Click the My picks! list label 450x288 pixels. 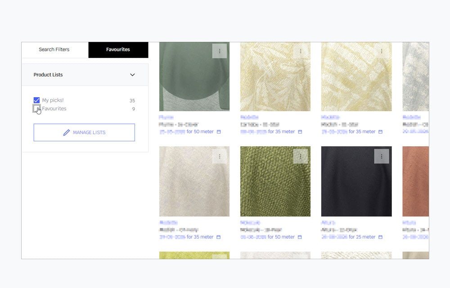(53, 100)
